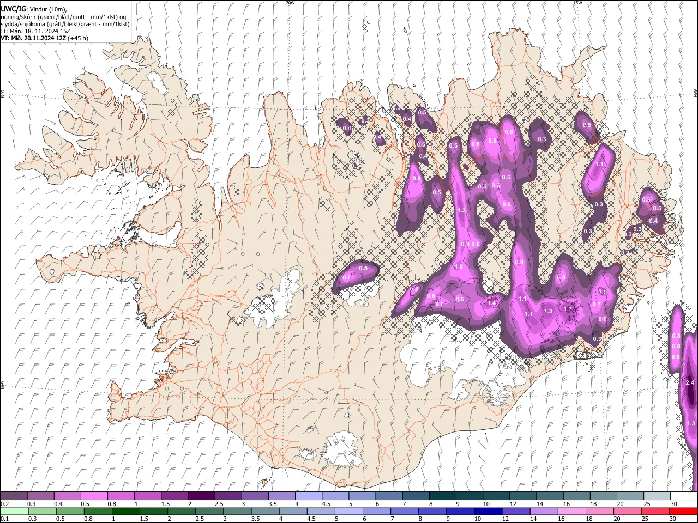Click the 3.5 grey-blue swatch in lower legend
Viewport: 698px width, 523px height.
265,511
